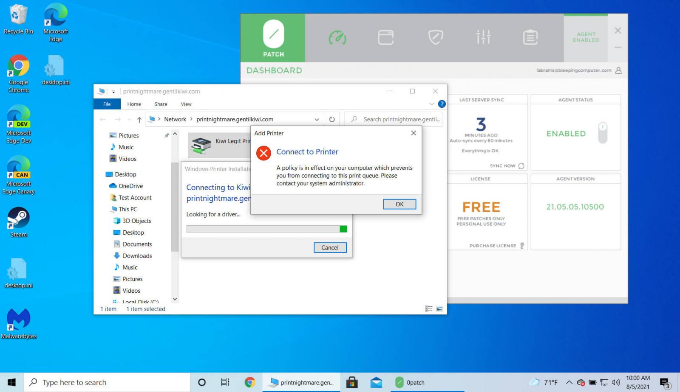Select Malwarebytes desktop shortcut
This screenshot has width=680, height=392.
18,324
